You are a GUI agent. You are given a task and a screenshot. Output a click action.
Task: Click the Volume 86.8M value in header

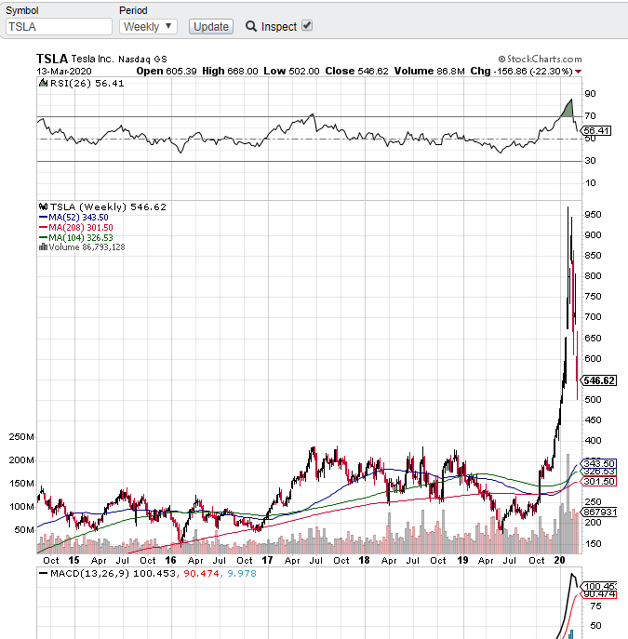pos(429,71)
